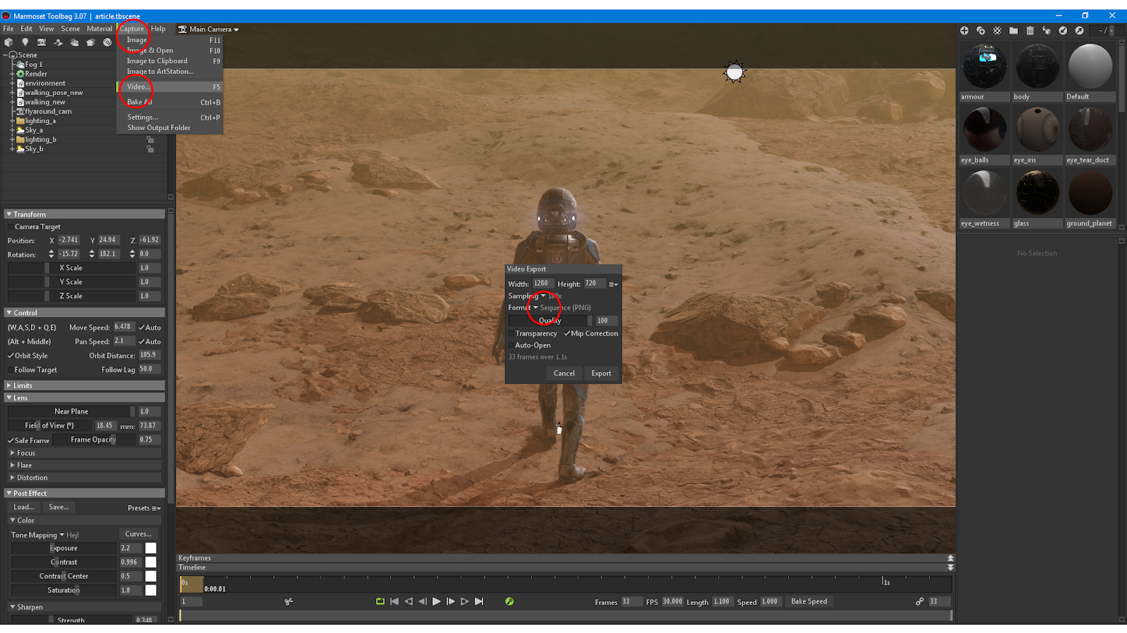The image size is (1127, 633).
Task: Step back one frame on the timeline
Action: (x=423, y=601)
